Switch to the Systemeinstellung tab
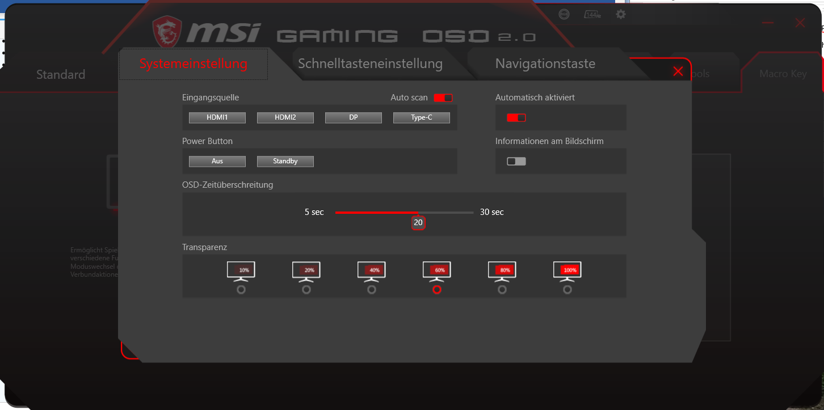The height and width of the screenshot is (410, 824). [194, 64]
